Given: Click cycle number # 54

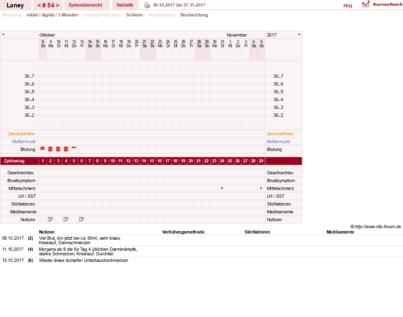Looking at the screenshot, I should pos(48,5).
